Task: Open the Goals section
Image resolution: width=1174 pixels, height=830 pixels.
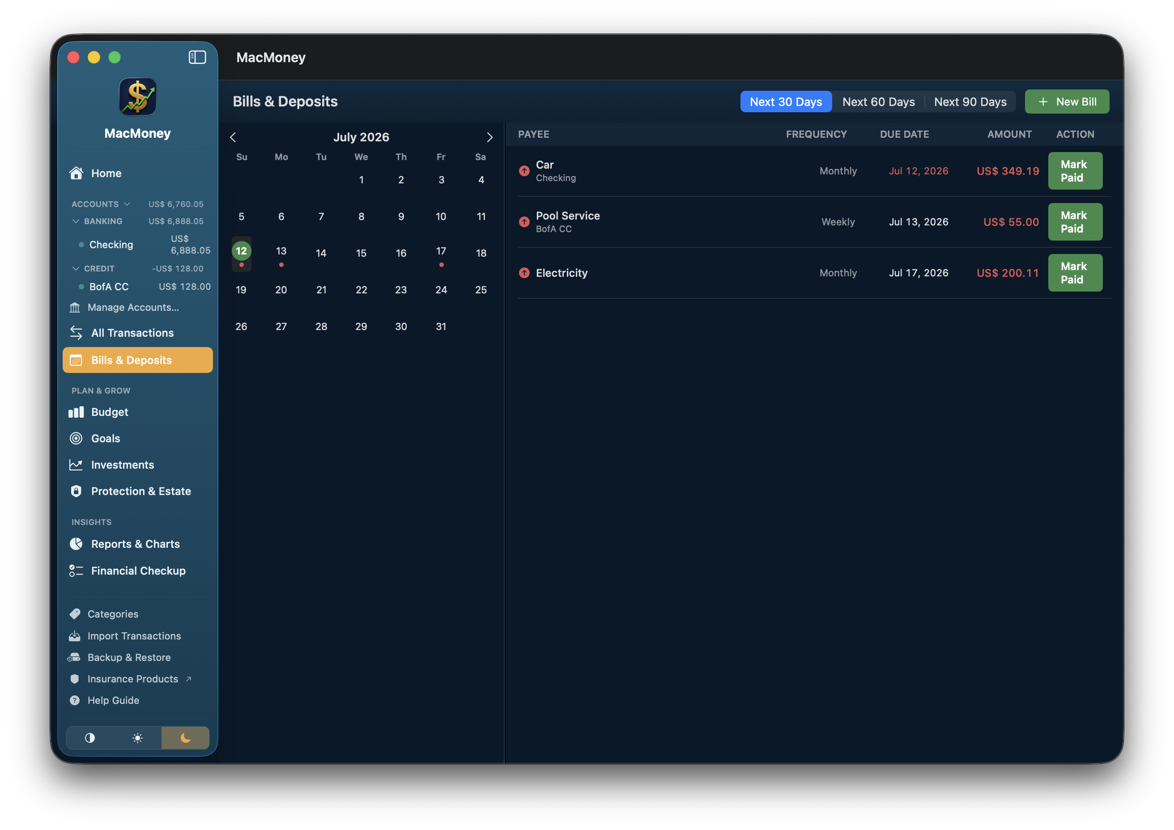Action: pos(137,438)
